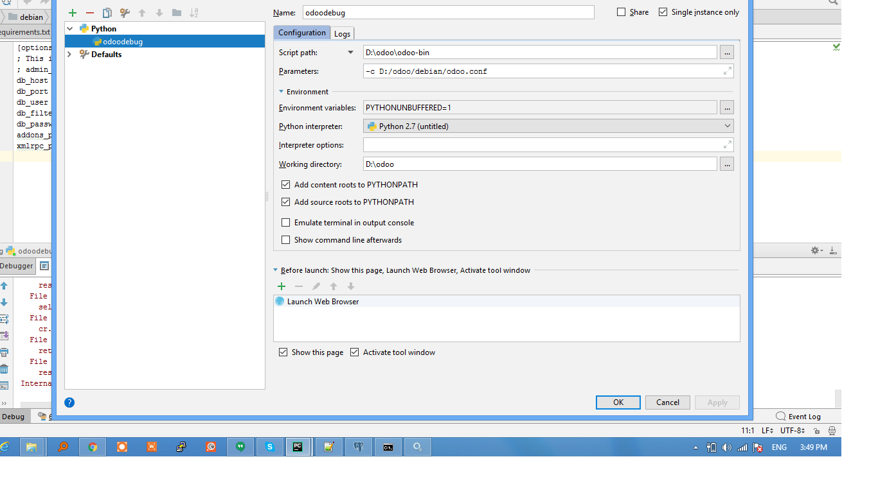Click the blue help question mark icon
Image resolution: width=878 pixels, height=493 pixels.
(69, 402)
